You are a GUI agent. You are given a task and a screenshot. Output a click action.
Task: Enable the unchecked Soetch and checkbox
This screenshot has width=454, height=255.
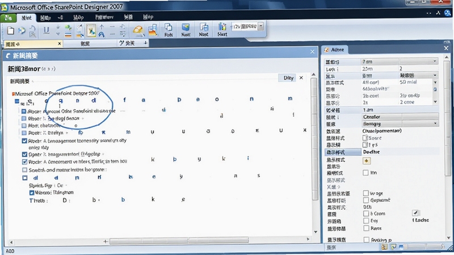[x=24, y=169]
